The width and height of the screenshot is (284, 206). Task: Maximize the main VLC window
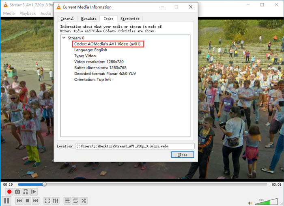262,5
